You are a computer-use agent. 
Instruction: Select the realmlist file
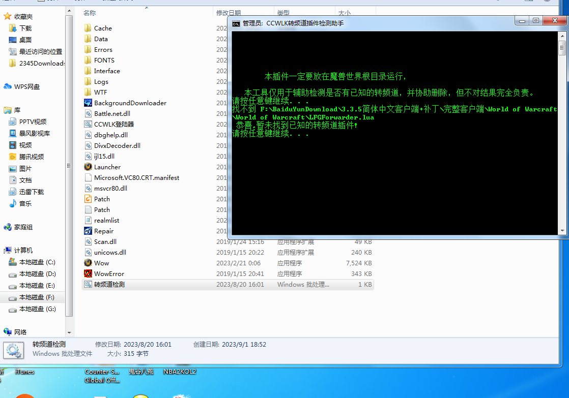[106, 220]
